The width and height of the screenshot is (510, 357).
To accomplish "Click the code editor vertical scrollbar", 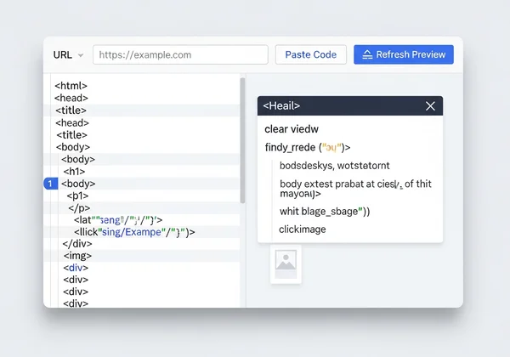I will click(242, 140).
